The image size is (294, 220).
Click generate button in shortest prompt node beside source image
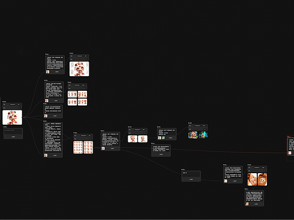55,116
